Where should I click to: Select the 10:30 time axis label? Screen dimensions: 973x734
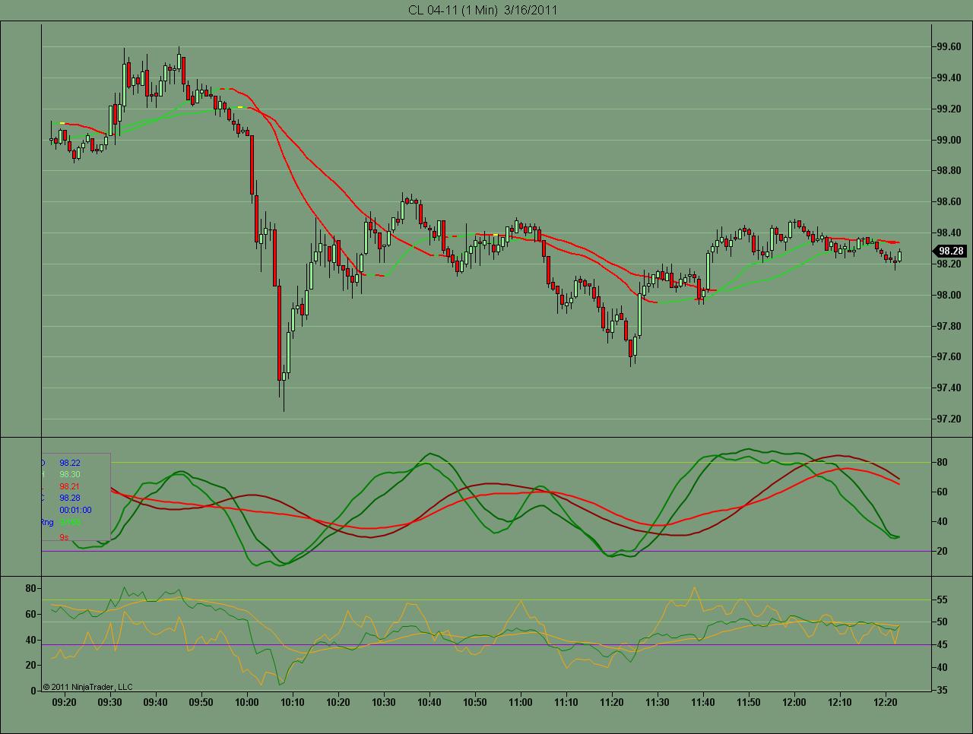(384, 703)
